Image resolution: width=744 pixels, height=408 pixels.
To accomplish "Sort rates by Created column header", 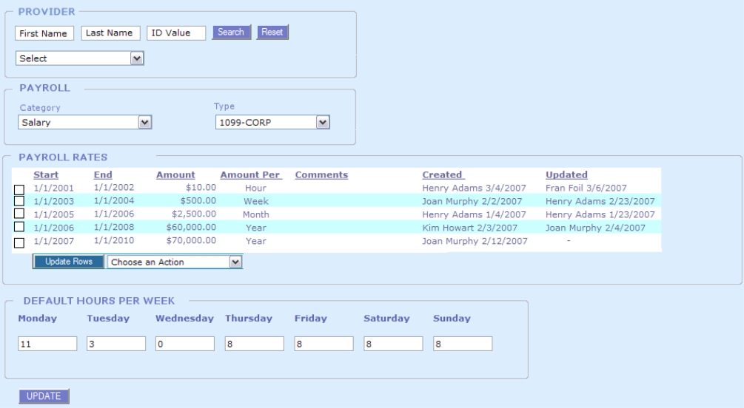I will 442,175.
